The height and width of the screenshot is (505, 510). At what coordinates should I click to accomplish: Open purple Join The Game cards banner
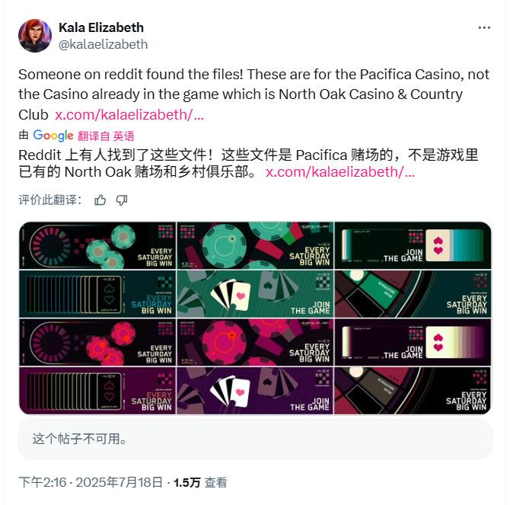[255, 391]
